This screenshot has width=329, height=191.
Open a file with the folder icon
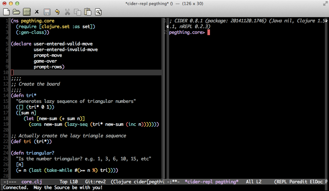[x=16, y=12]
